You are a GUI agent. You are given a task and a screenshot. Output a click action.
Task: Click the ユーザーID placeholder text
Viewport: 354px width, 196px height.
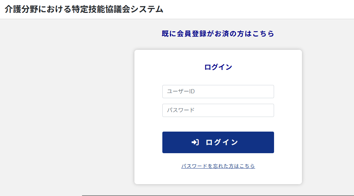click(x=181, y=91)
